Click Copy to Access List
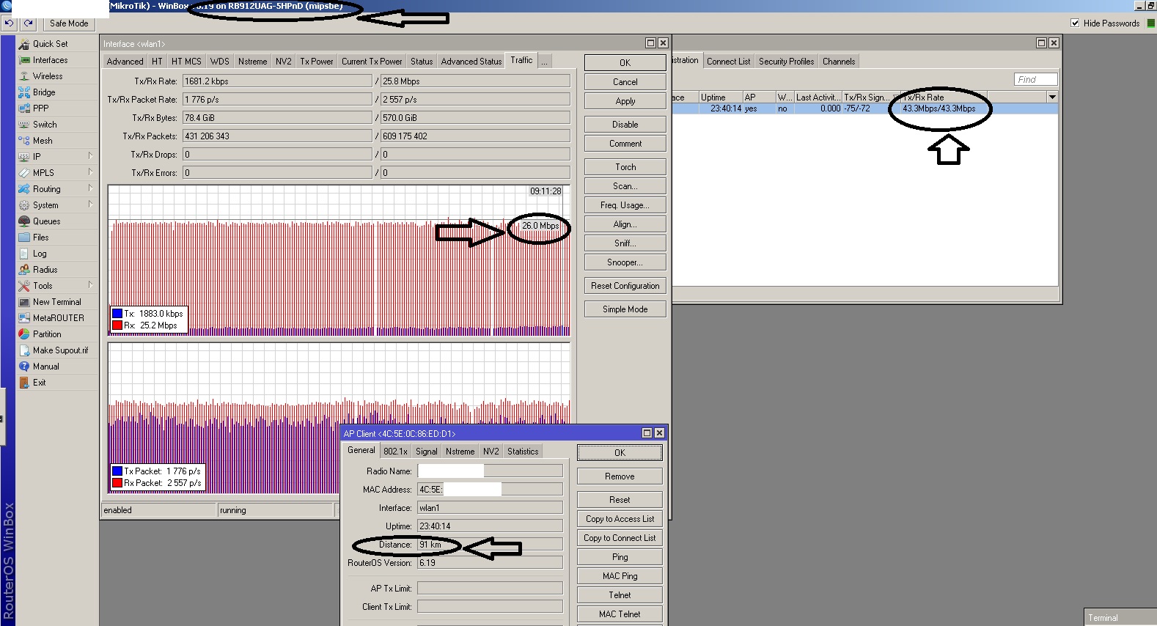1157x626 pixels. (620, 519)
